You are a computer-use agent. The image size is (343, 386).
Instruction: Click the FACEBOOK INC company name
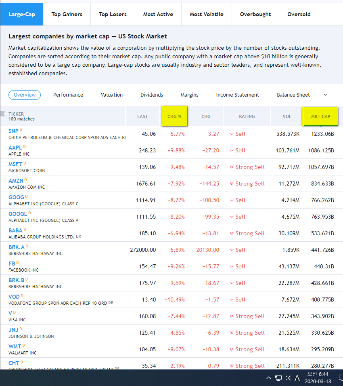23,270
